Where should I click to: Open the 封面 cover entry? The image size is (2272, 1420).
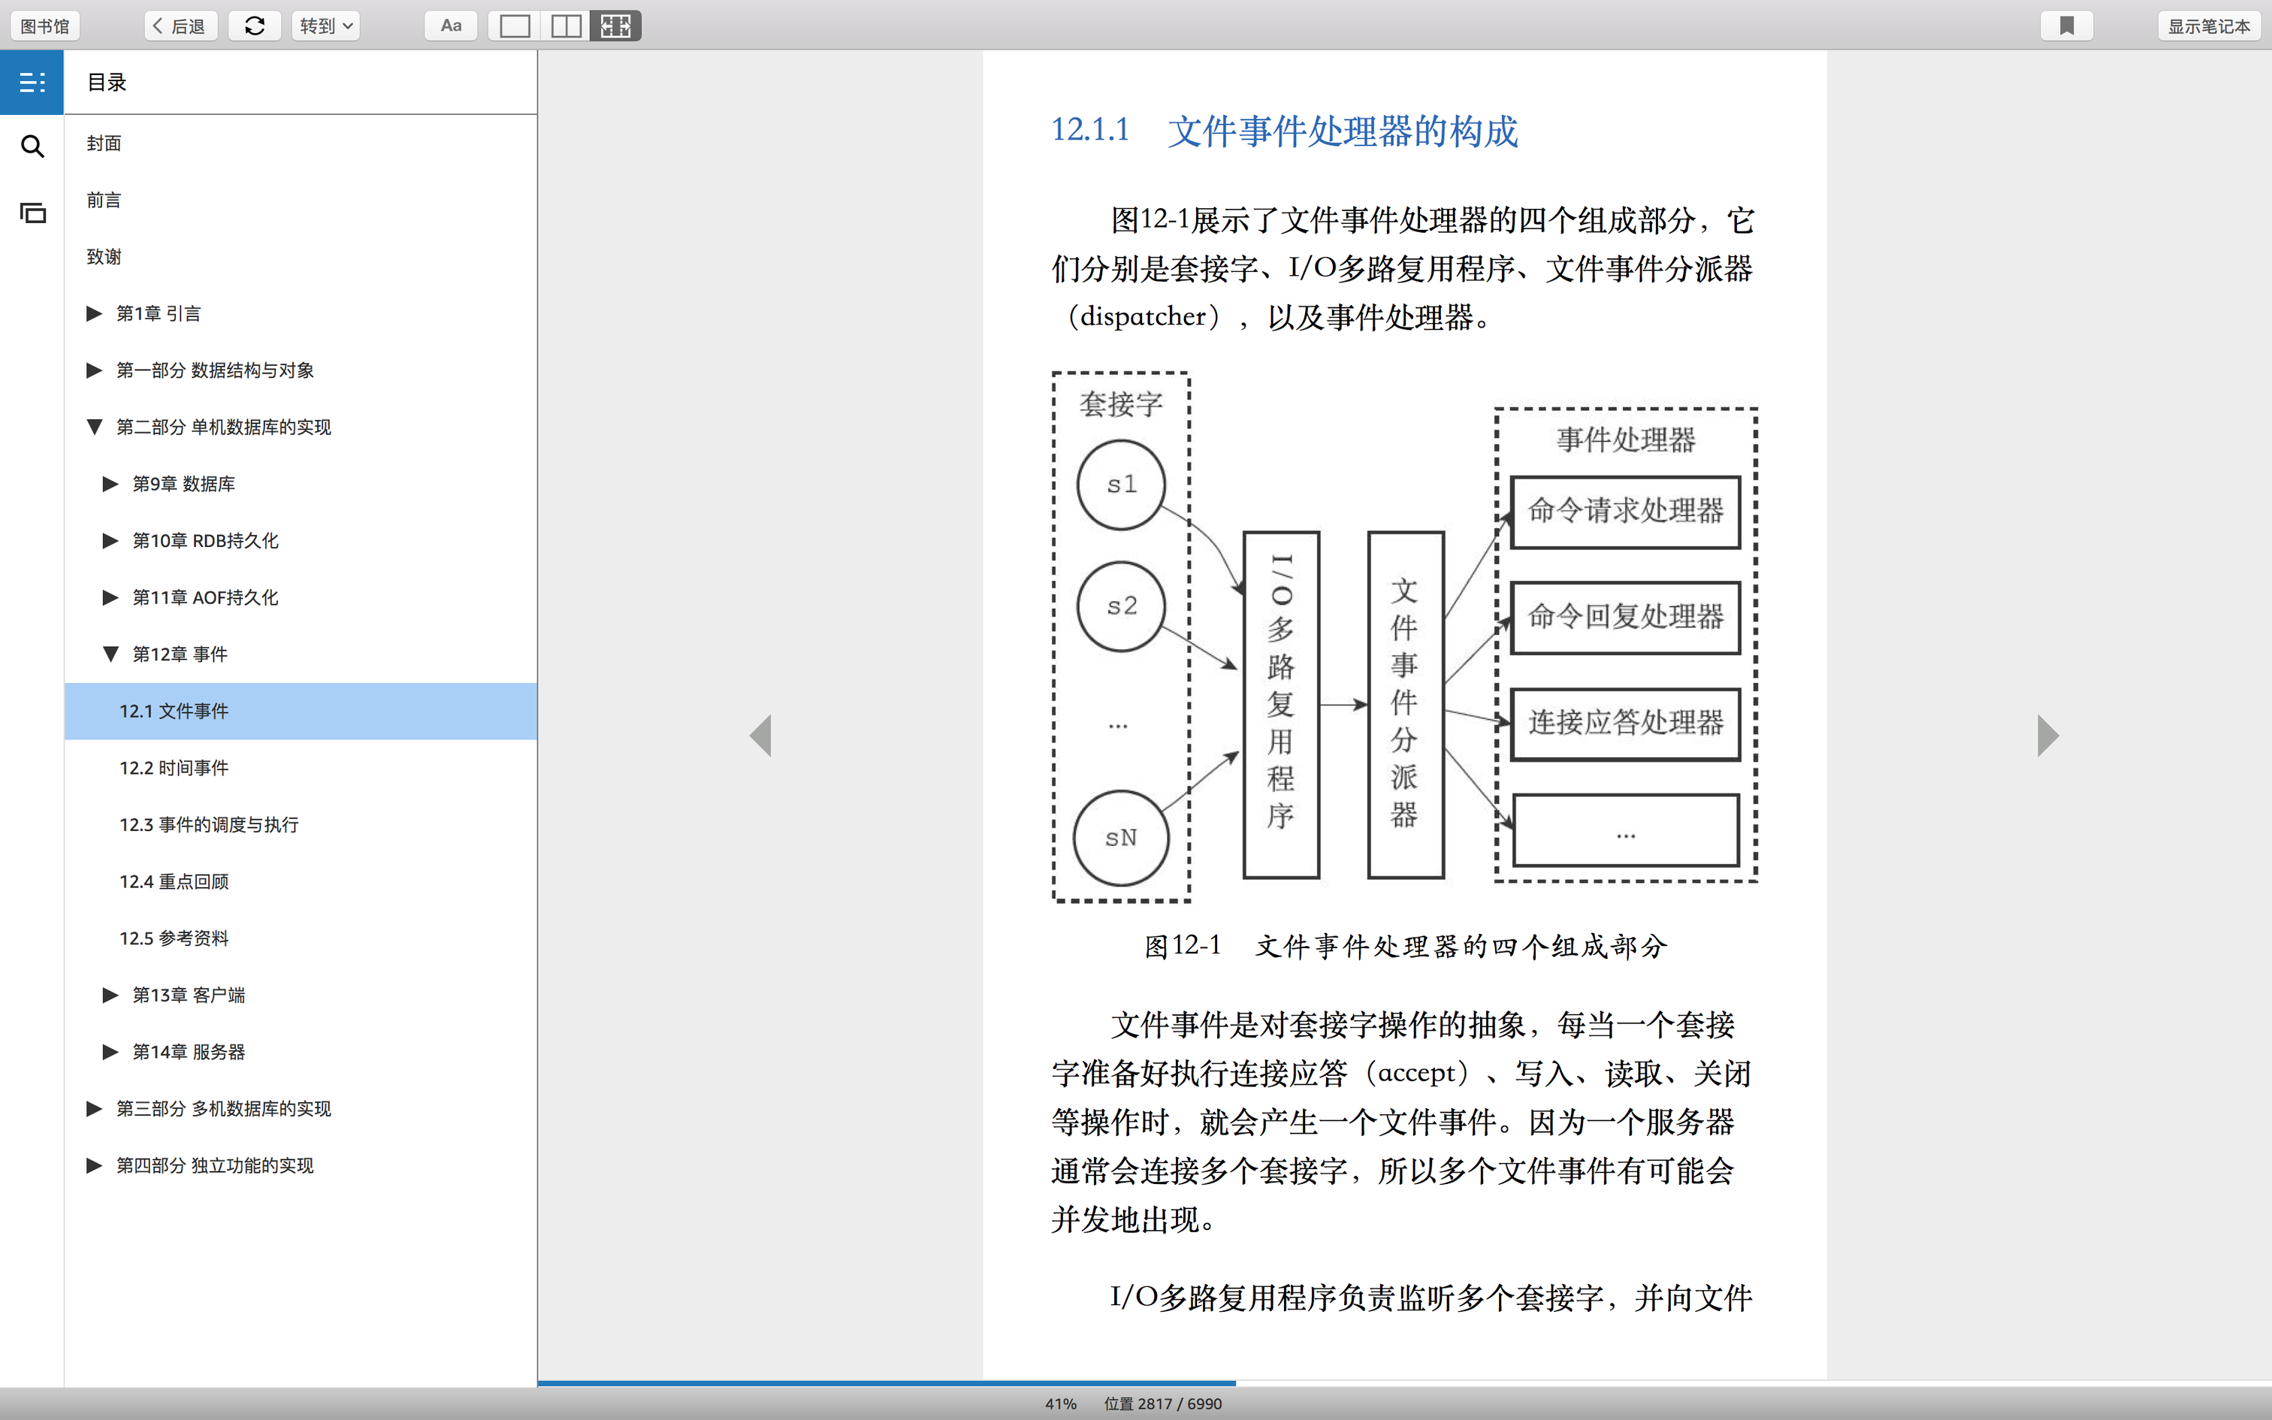coord(103,143)
